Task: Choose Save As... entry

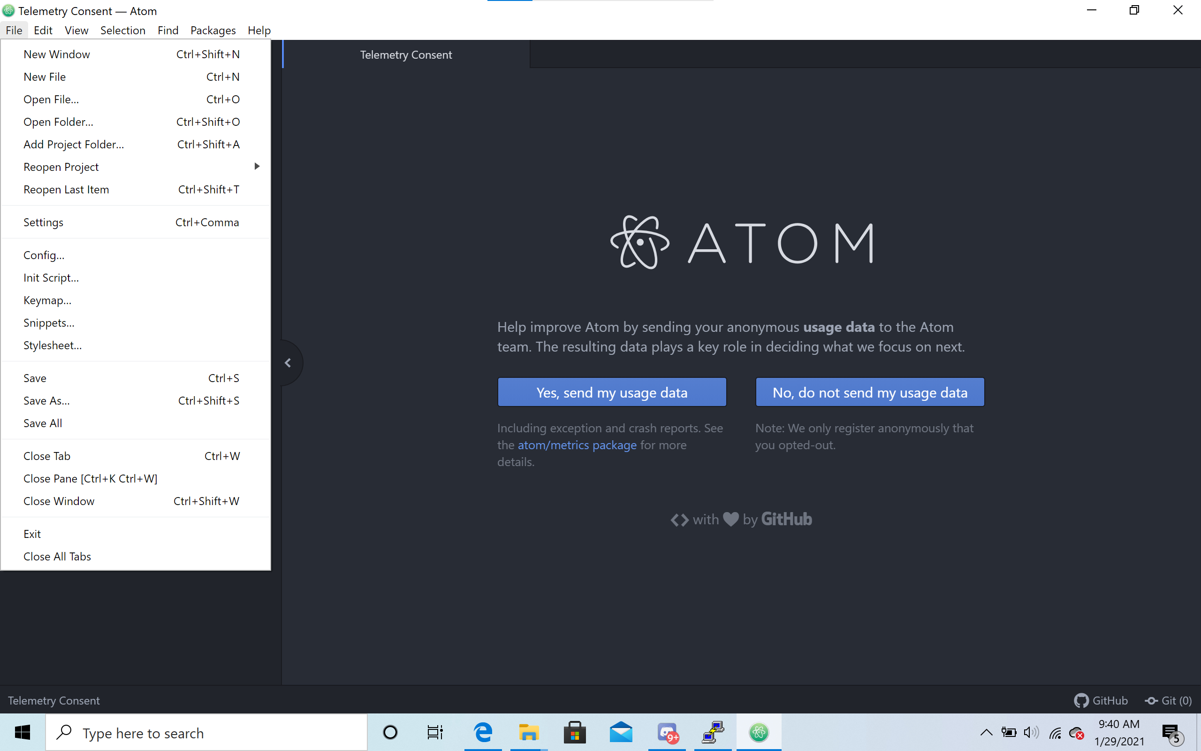Action: (x=136, y=401)
